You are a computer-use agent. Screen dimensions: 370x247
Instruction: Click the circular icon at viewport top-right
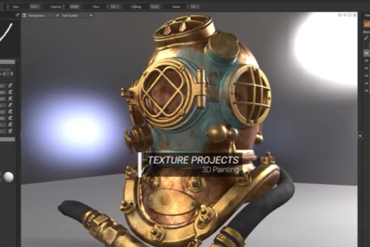pos(340,15)
